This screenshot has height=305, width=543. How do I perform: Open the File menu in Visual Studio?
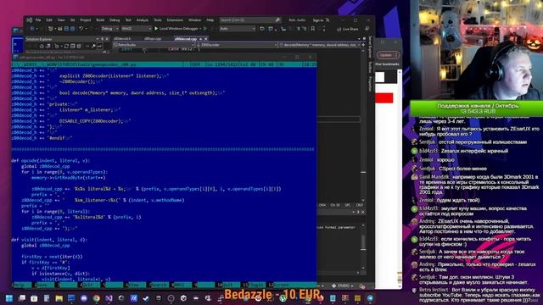pyautogui.click(x=38, y=20)
